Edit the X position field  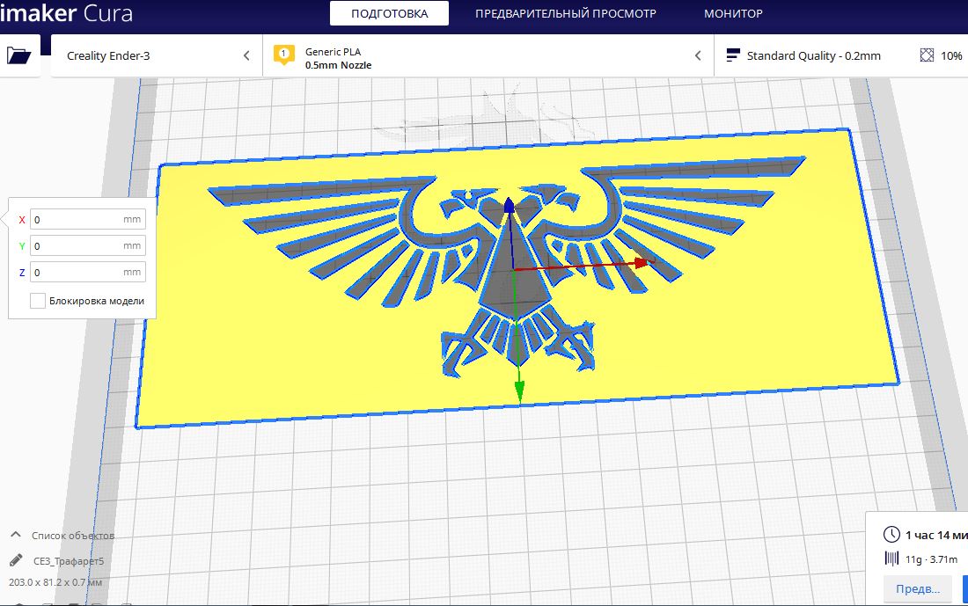88,220
